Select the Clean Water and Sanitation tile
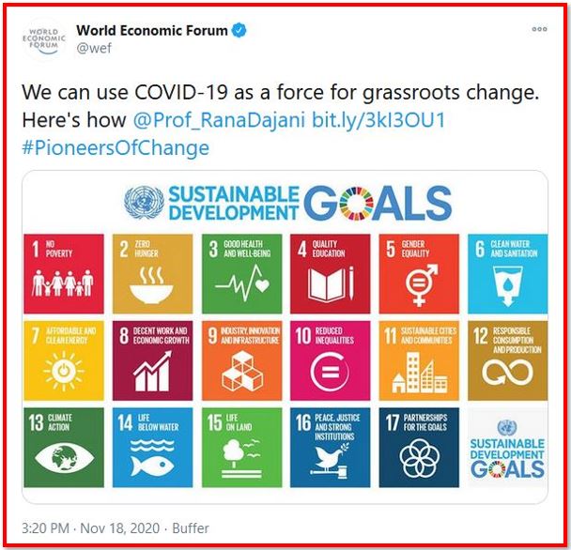The image size is (571, 550). (508, 274)
